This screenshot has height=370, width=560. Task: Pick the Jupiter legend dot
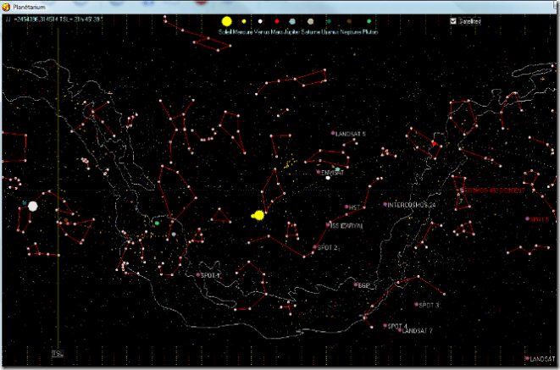[292, 21]
